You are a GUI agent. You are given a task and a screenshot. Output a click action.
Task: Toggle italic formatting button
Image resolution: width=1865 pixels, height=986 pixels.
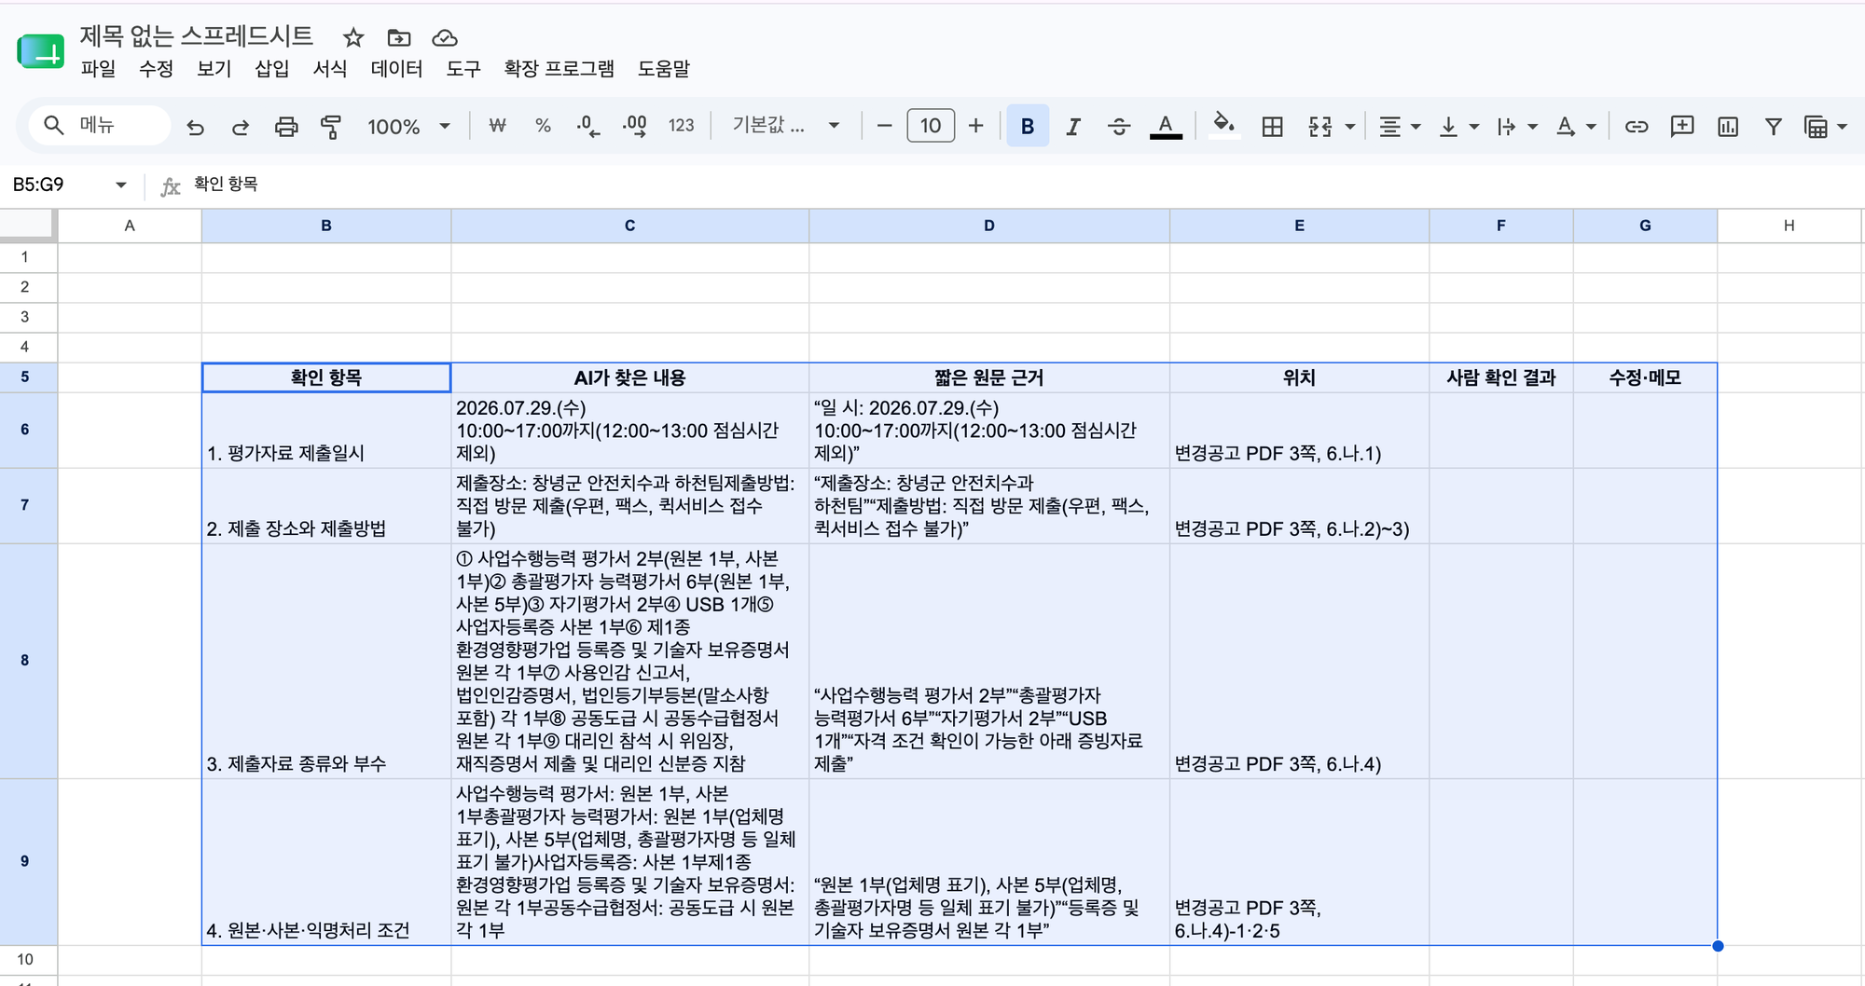1073,127
